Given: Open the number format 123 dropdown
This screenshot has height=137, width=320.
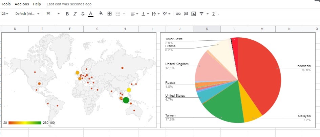Looking at the screenshot, I should point(4,13).
